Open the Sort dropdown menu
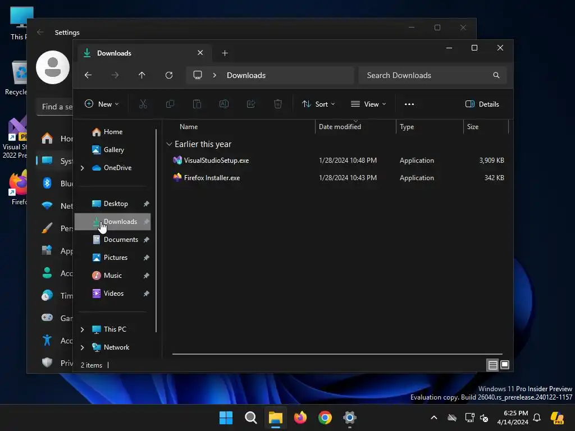 point(318,104)
